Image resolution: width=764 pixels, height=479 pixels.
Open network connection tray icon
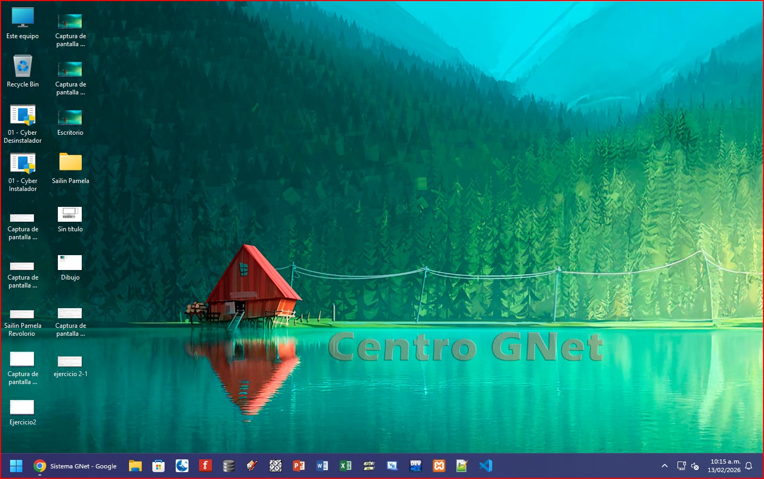(681, 466)
